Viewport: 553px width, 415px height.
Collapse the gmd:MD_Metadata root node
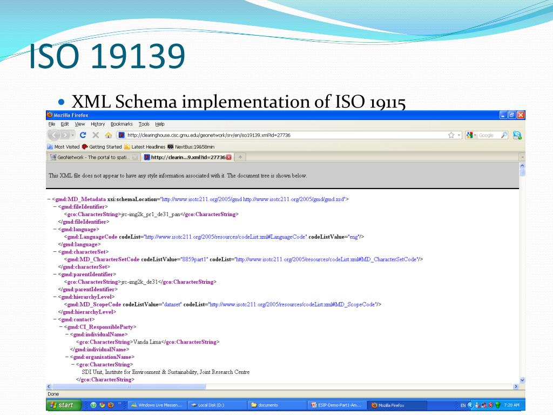(49, 199)
